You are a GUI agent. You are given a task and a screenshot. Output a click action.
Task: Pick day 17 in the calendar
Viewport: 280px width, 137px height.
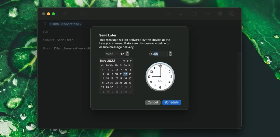[x=116, y=79]
